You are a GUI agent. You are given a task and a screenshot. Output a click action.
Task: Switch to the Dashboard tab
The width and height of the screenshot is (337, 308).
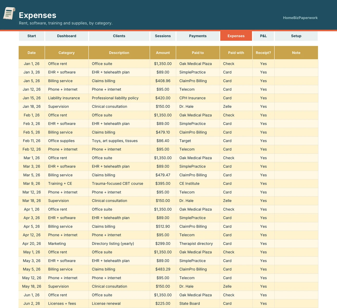(x=67, y=36)
